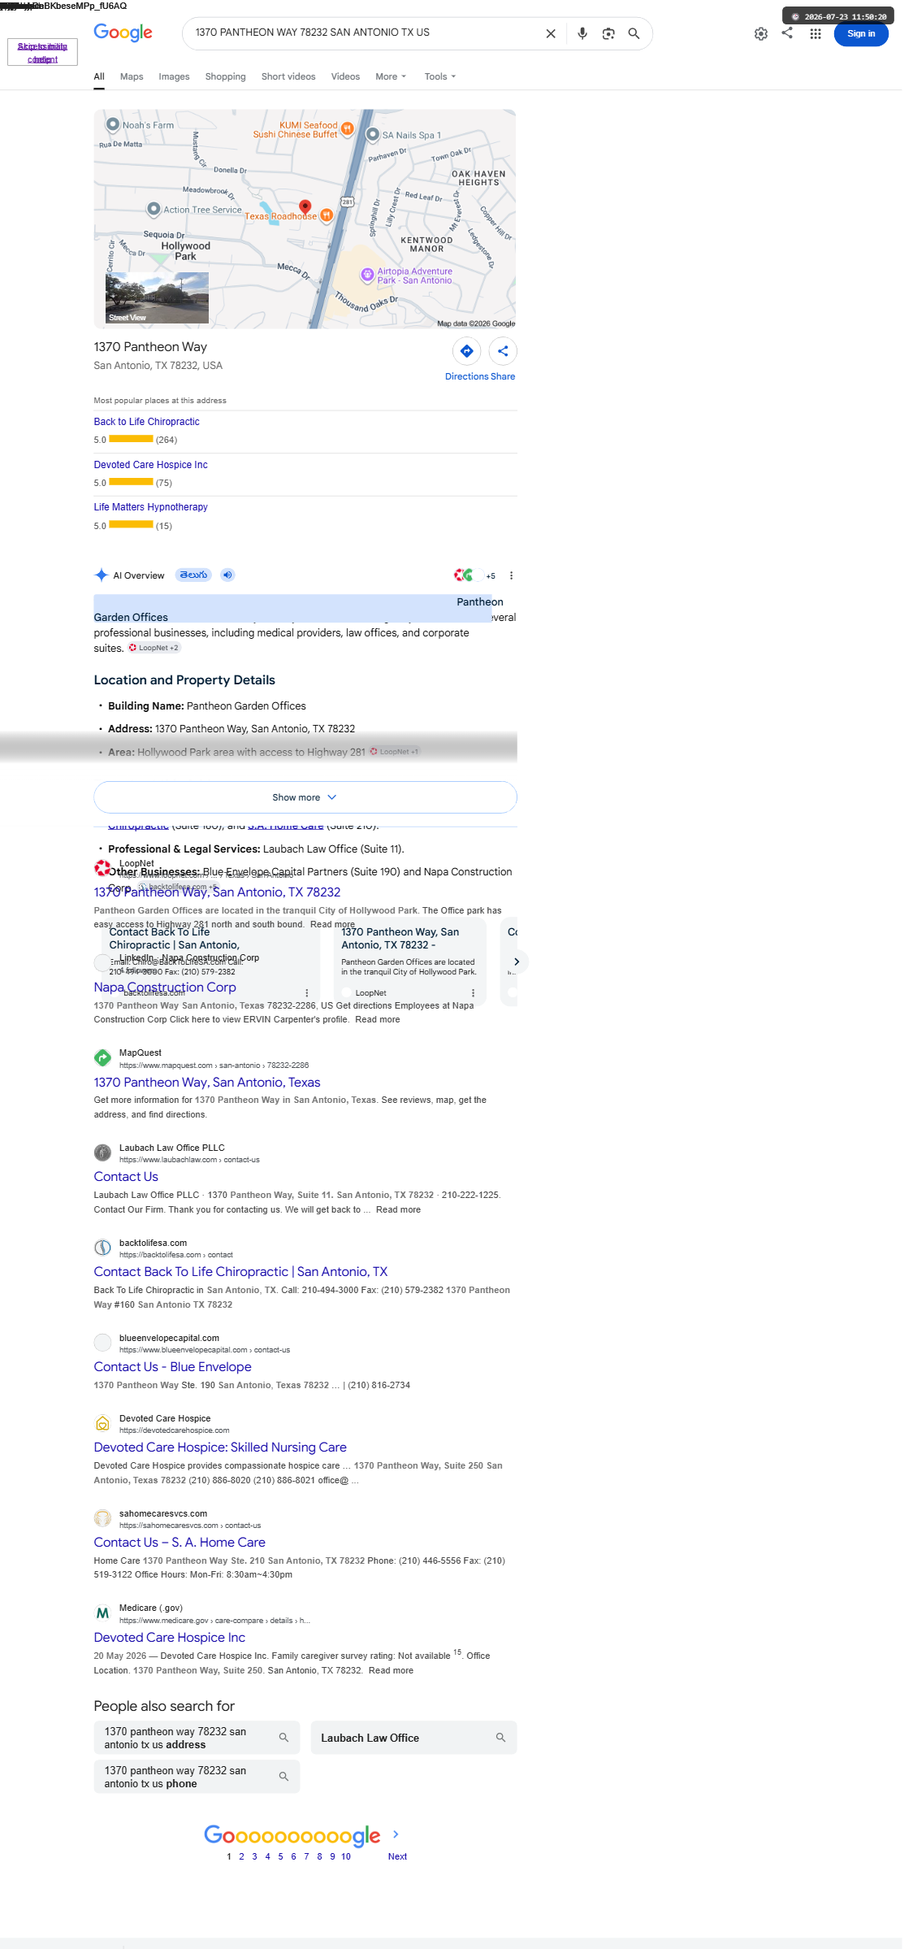Viewport: 913px width, 1949px height.
Task: Open AI Overview three-dot menu
Action: pos(511,575)
